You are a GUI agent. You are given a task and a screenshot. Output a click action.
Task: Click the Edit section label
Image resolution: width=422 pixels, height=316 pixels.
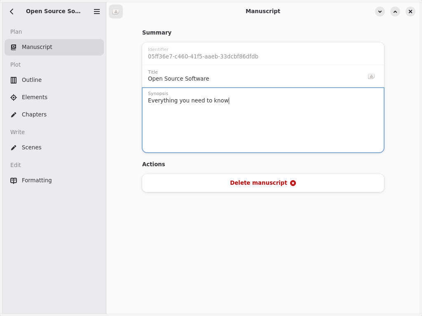point(16,165)
